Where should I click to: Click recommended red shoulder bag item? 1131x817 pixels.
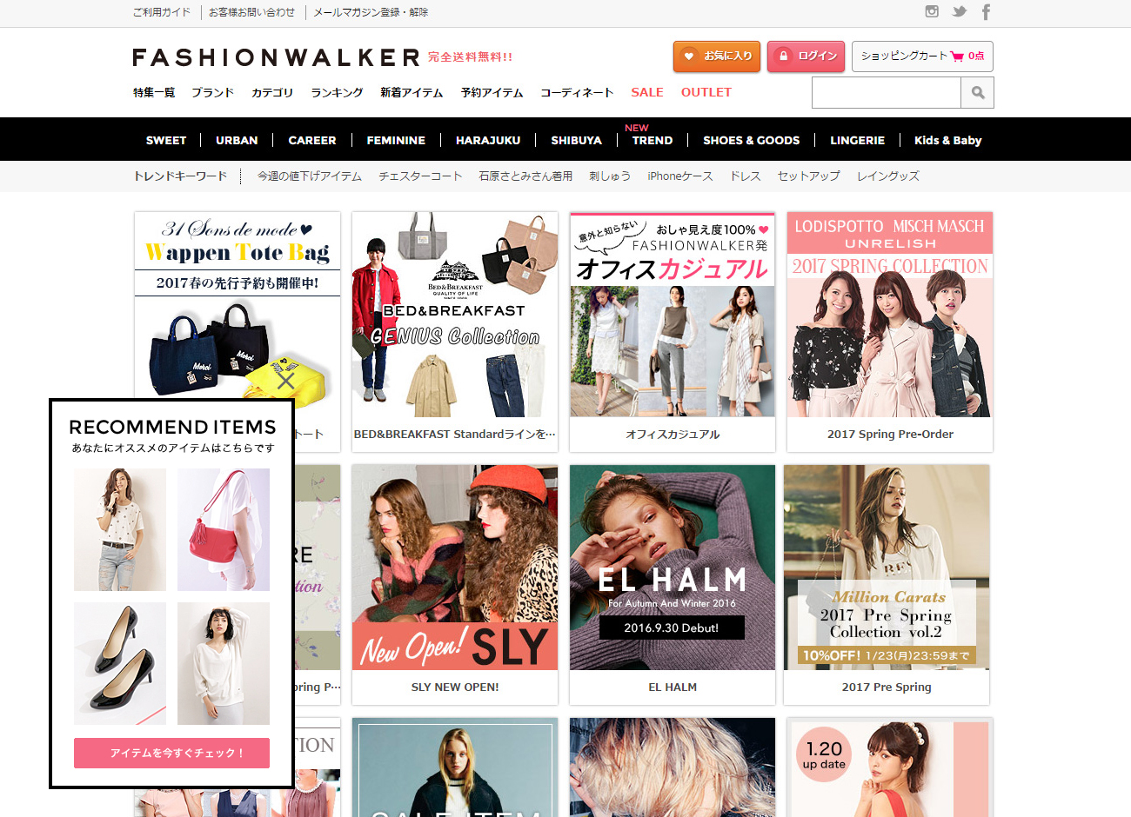pos(224,530)
